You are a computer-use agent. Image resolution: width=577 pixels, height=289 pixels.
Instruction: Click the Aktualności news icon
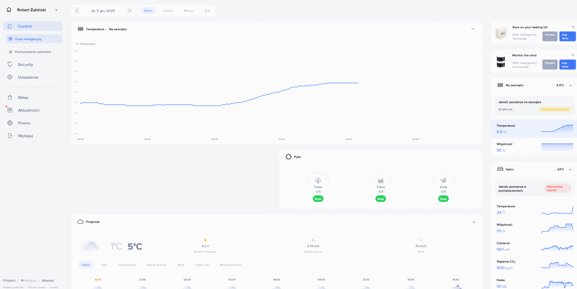click(10, 110)
